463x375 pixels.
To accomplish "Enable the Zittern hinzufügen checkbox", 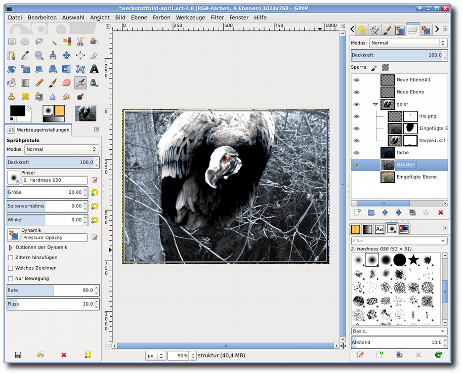I will [x=11, y=258].
